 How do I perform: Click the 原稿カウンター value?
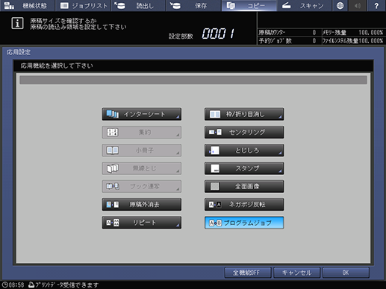coord(314,33)
